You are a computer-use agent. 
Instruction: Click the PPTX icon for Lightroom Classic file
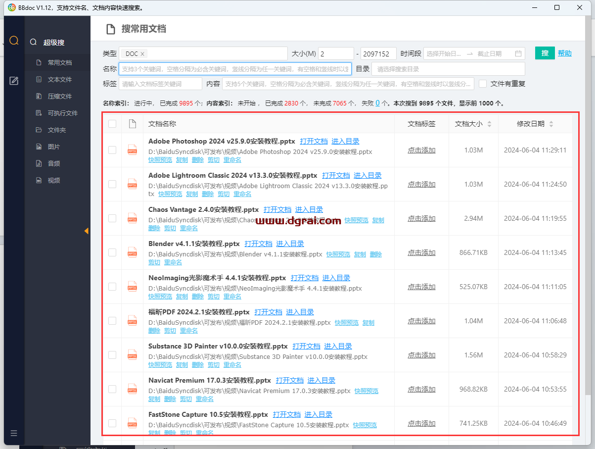click(132, 184)
